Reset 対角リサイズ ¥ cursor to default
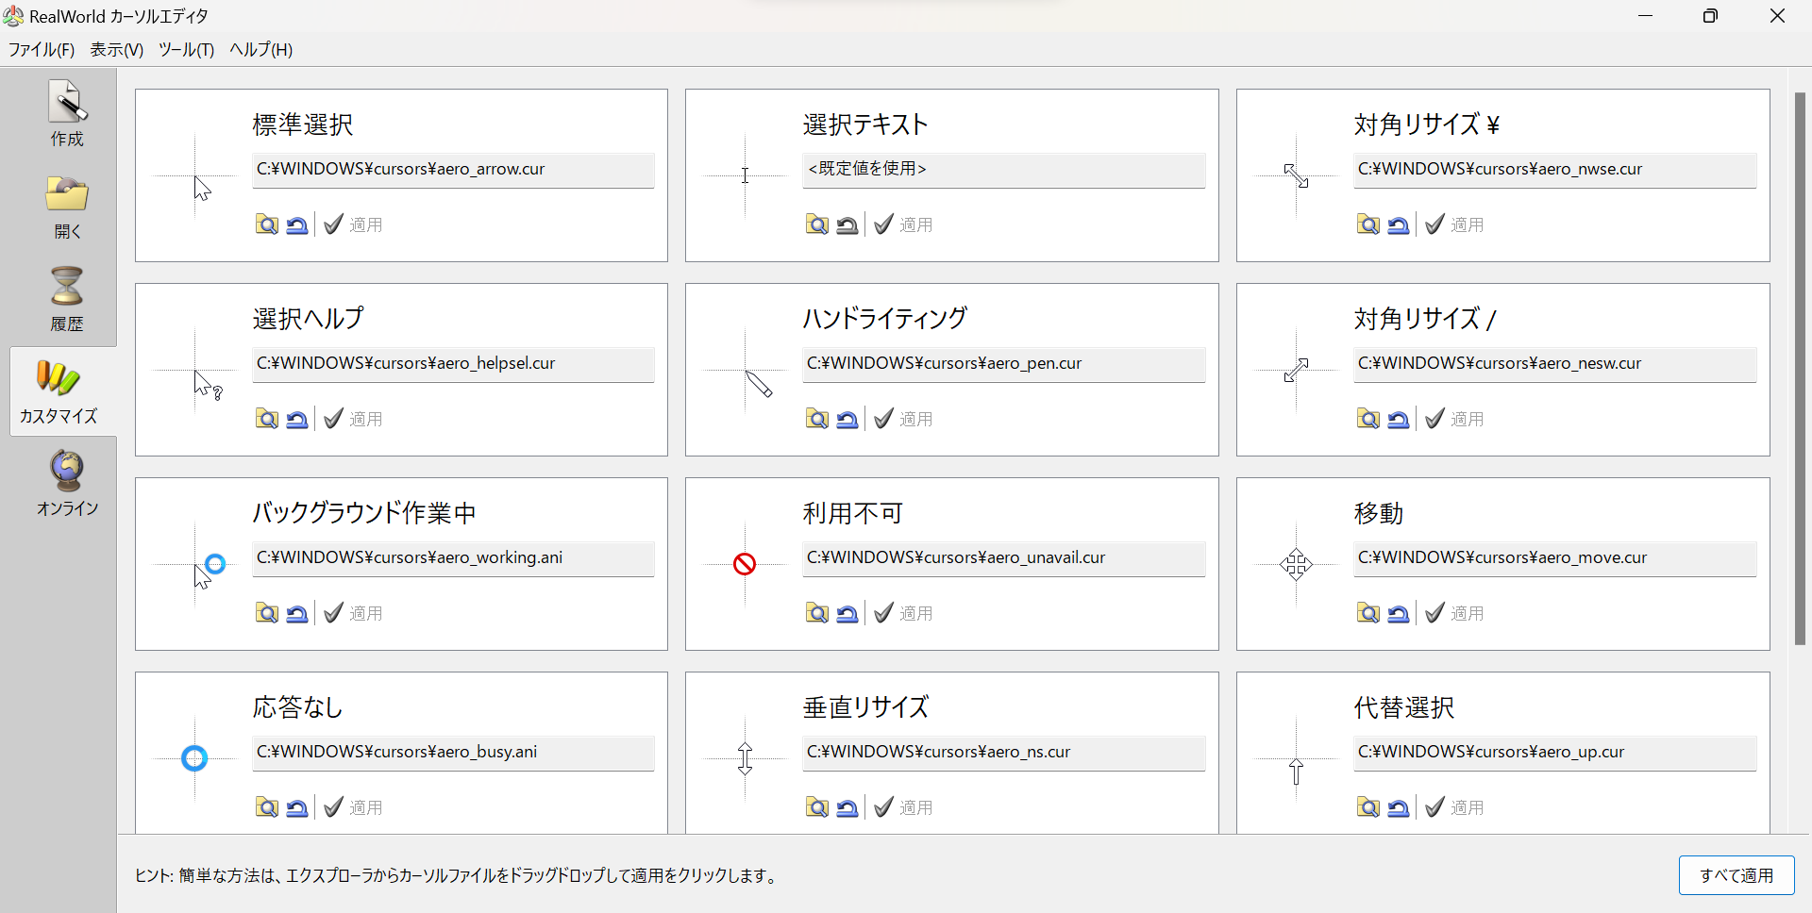1812x913 pixels. 1399,224
